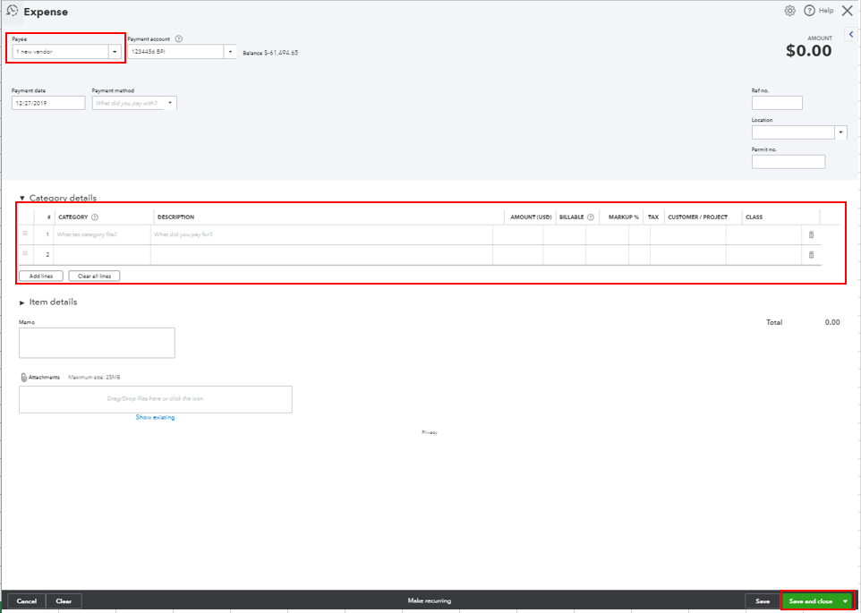Click the Help text label
Image resolution: width=861 pixels, height=613 pixels.
pos(826,11)
